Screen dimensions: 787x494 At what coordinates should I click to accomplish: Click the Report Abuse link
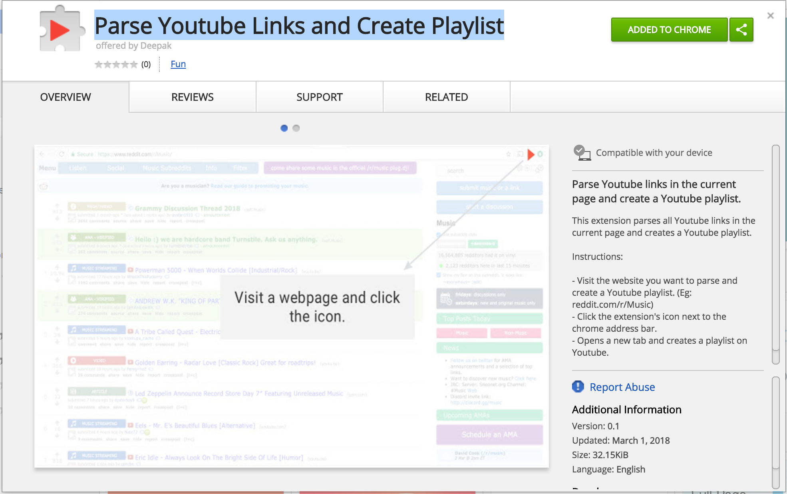622,387
